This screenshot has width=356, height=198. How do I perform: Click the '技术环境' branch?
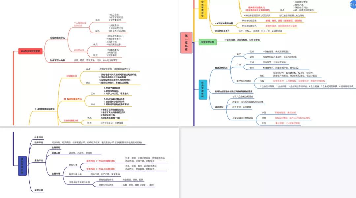[x=39, y=137]
